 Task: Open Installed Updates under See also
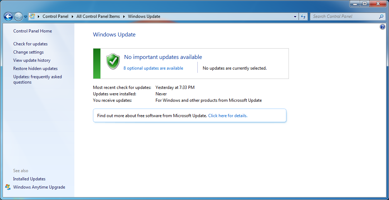click(x=29, y=179)
